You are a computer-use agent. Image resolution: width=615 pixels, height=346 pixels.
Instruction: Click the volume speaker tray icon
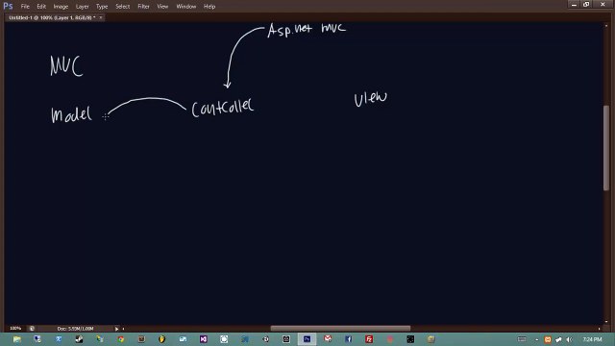(569, 339)
